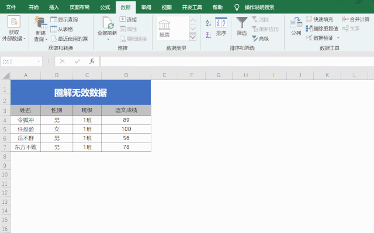The width and height of the screenshot is (374, 233).
Task: Select header cell 姓名
Action: click(x=26, y=110)
